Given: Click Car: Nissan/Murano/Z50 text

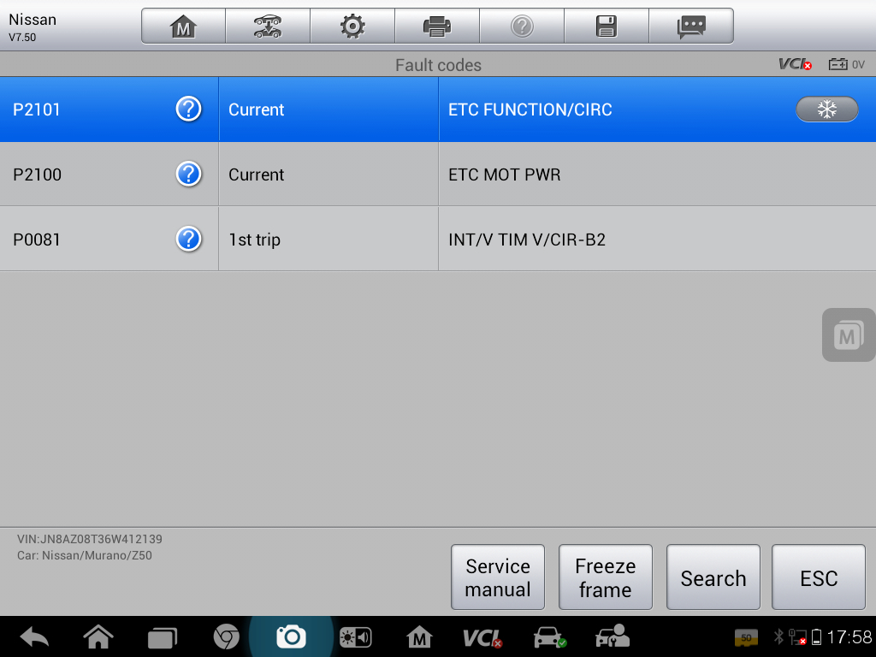Looking at the screenshot, I should 85,555.
